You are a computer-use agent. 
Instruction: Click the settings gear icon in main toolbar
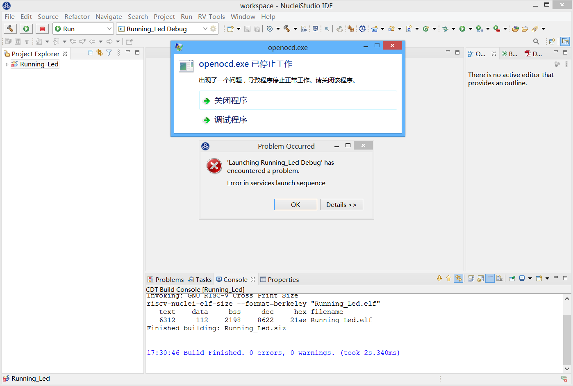[362, 29]
